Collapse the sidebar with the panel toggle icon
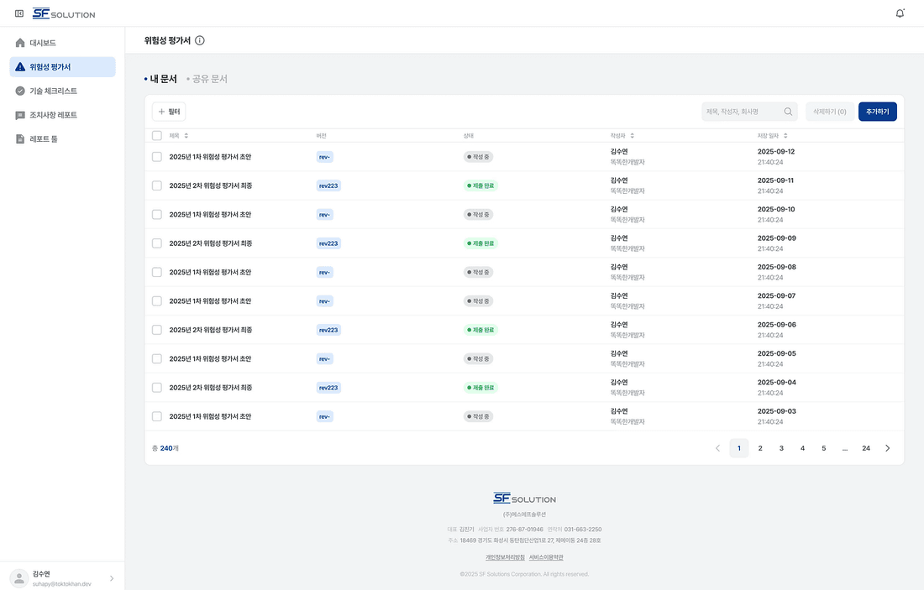Viewport: 924px width, 590px height. (18, 13)
